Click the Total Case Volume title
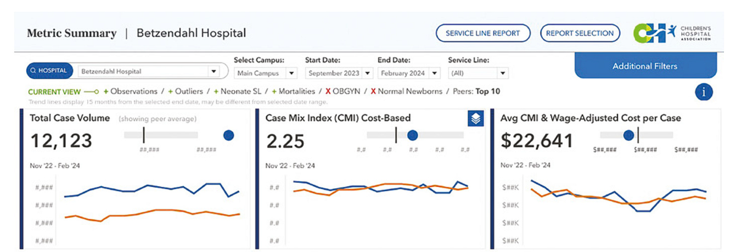Screen dimensions: 732x252 tap(70, 118)
